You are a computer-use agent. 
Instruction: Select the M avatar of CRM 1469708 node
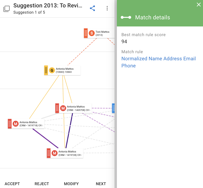(63, 108)
